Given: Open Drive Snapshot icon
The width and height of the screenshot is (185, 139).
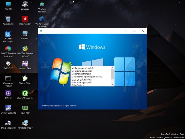Looking at the screenshot, I should [8, 125].
